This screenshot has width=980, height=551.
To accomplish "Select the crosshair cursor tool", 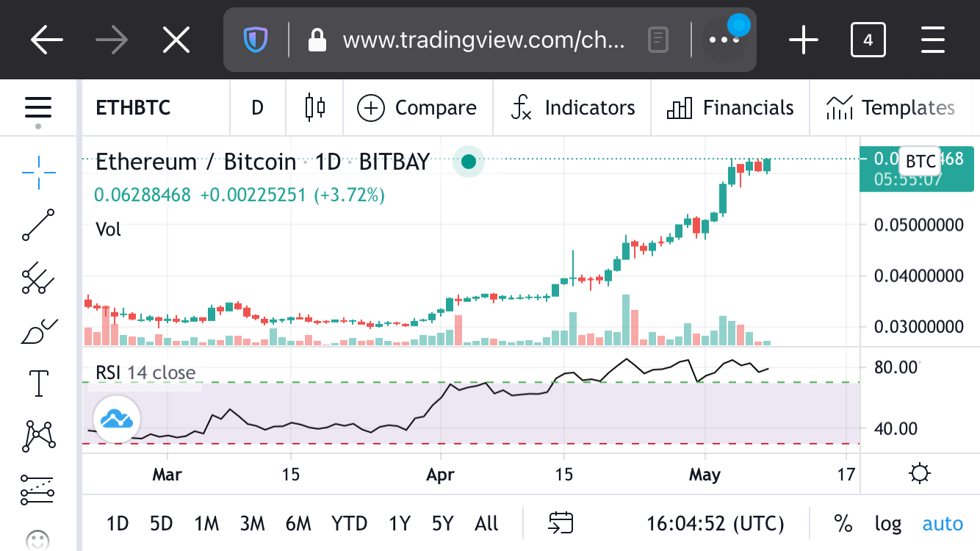I will [38, 173].
